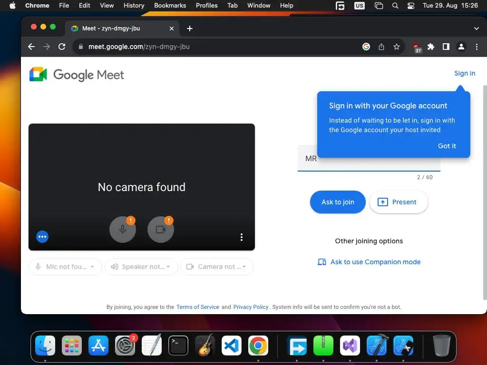Click the Ask to join button
Image resolution: width=487 pixels, height=365 pixels.
tap(338, 202)
